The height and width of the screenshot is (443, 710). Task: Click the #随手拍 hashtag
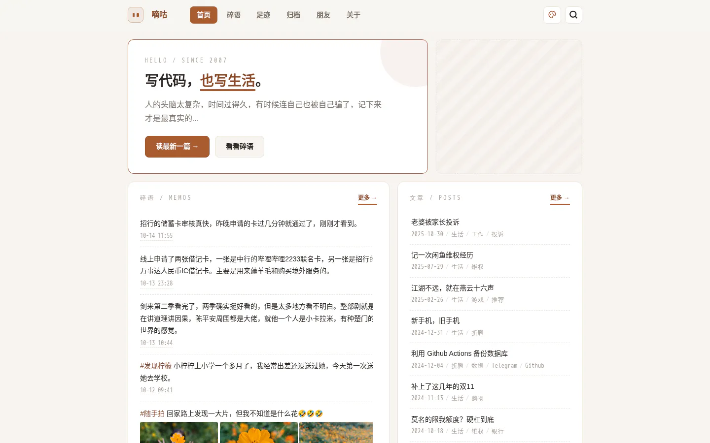(152, 414)
